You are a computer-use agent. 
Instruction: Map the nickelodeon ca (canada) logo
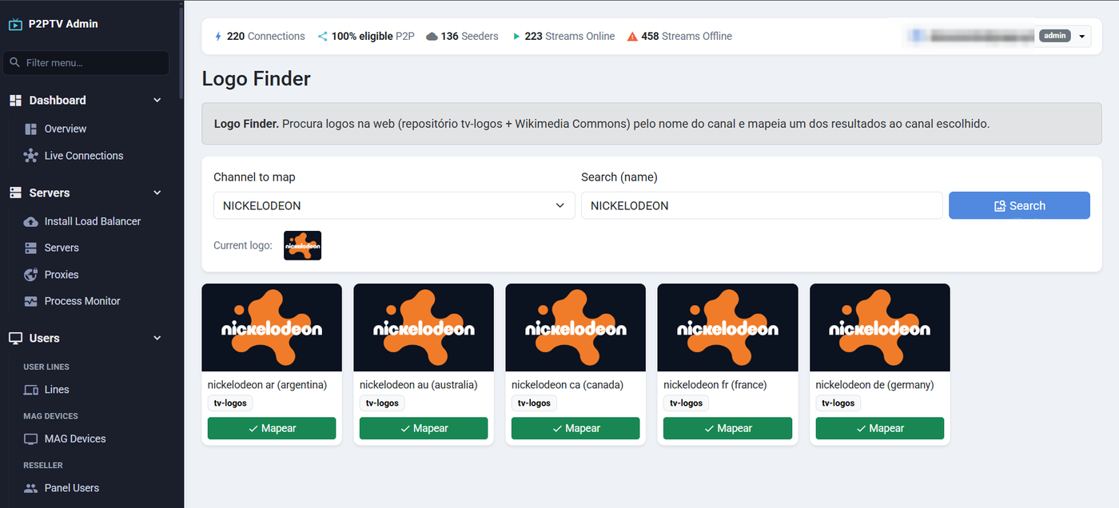(x=575, y=428)
